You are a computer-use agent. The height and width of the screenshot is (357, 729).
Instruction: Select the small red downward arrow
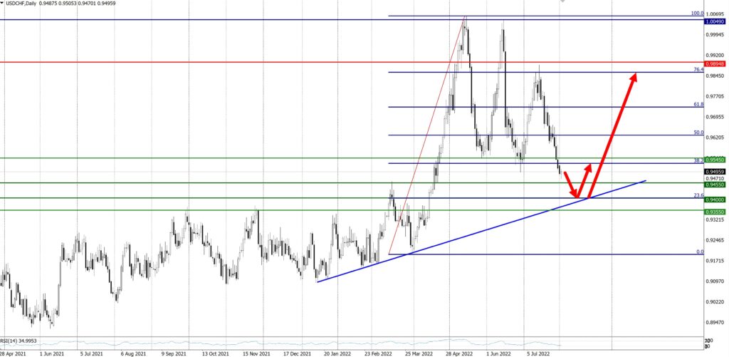567,183
